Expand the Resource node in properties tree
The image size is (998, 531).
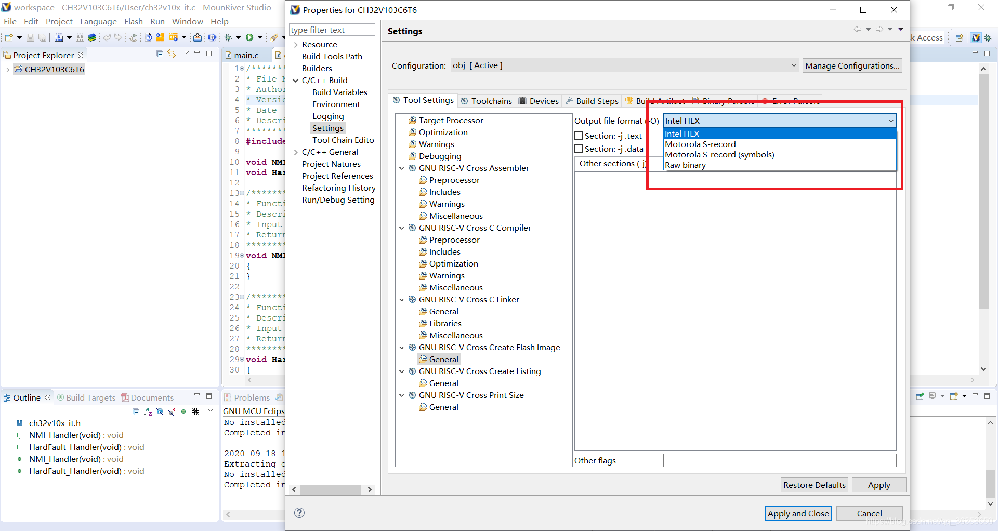(x=296, y=45)
